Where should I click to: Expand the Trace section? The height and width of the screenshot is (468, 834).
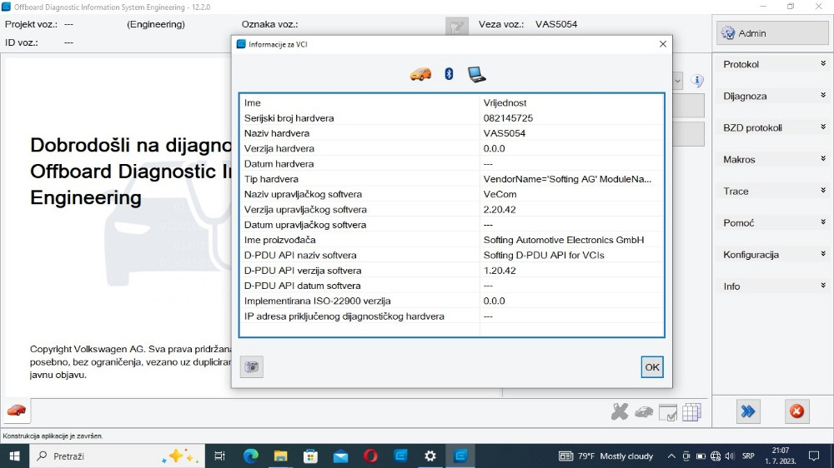[x=774, y=192]
